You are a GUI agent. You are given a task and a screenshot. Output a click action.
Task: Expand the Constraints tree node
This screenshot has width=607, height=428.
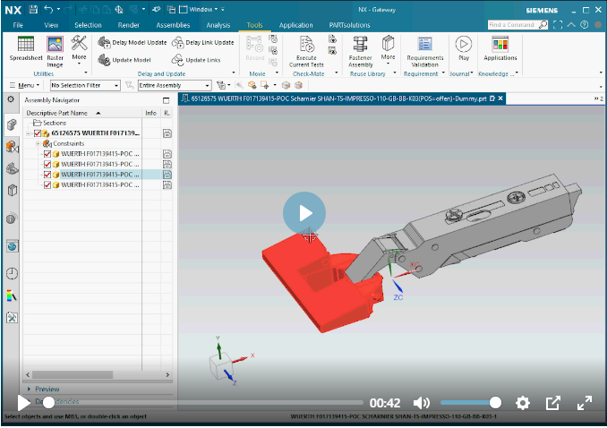coord(38,143)
